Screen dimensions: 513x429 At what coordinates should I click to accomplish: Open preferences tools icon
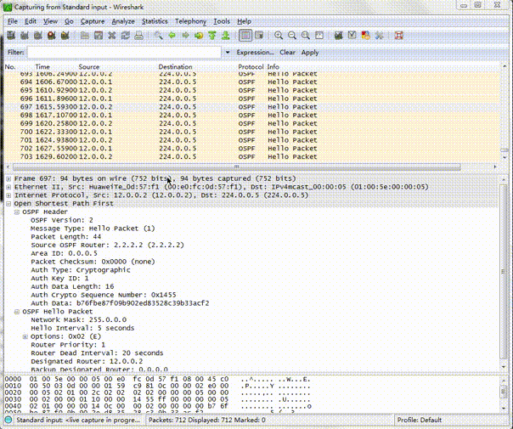pyautogui.click(x=379, y=36)
